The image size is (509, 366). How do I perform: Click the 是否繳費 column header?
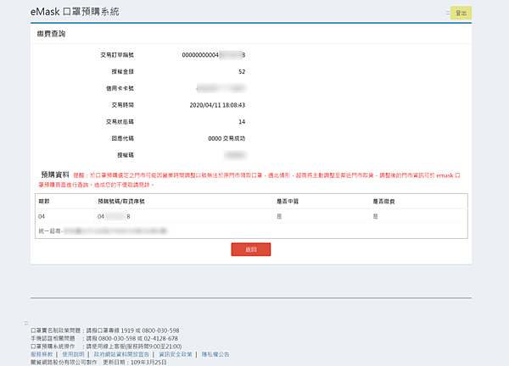pos(383,202)
